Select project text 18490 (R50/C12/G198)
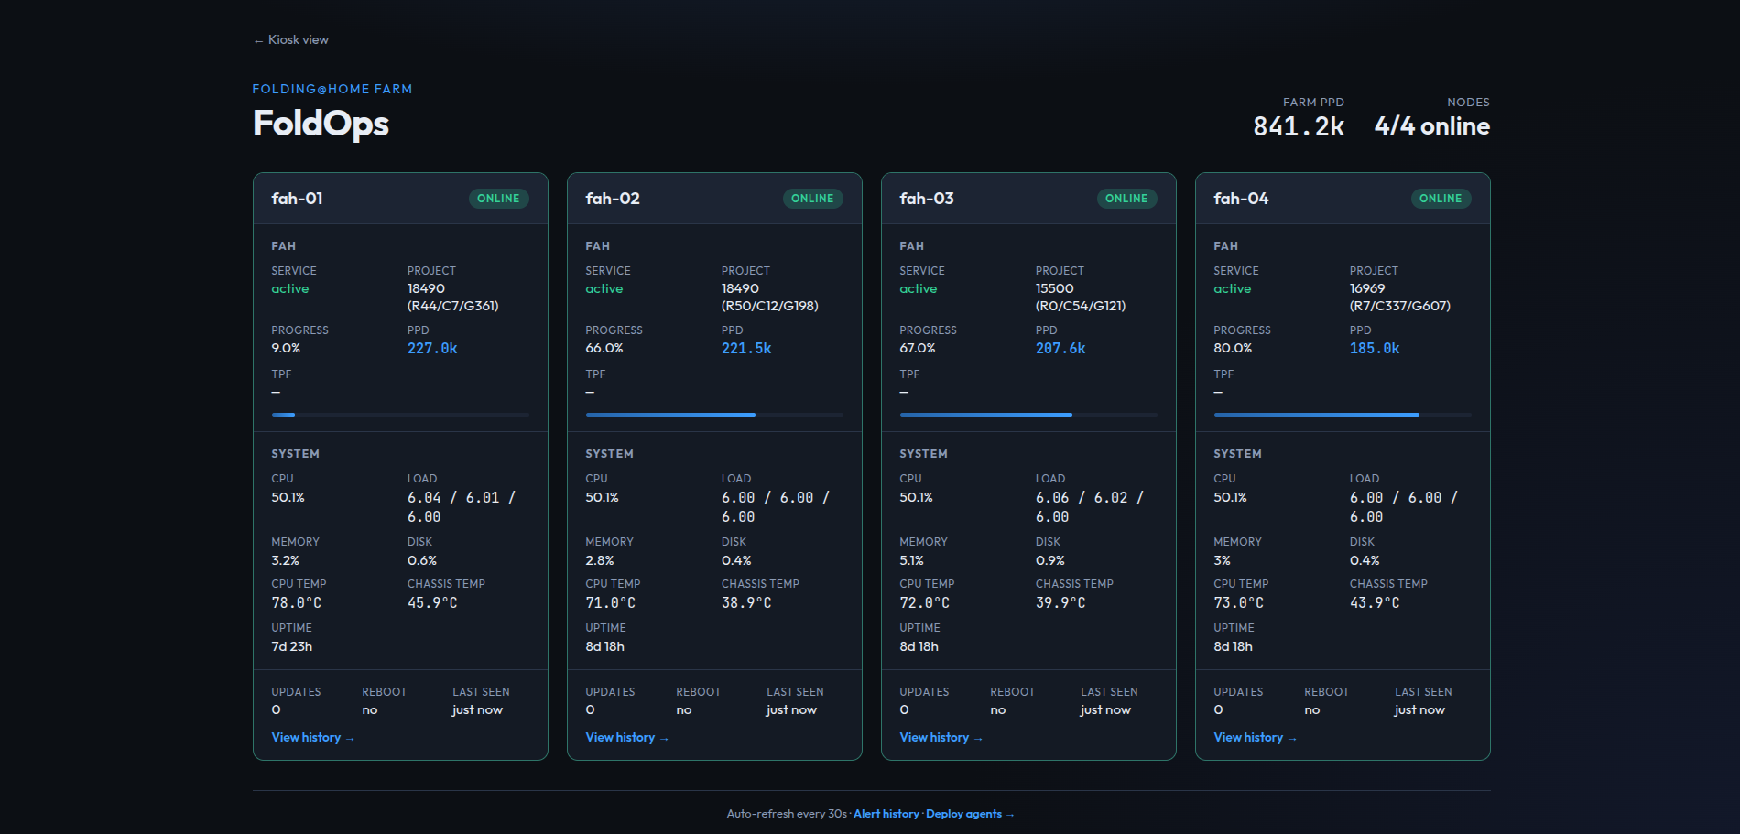 [x=770, y=298]
